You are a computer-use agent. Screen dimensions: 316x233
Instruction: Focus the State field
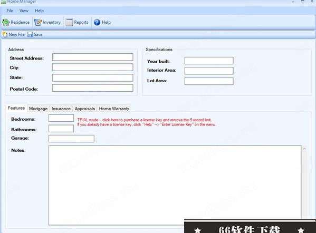click(92, 77)
